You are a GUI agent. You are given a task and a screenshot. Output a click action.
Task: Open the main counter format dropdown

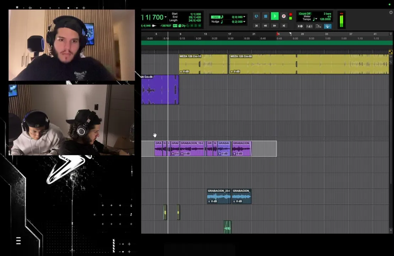point(166,17)
